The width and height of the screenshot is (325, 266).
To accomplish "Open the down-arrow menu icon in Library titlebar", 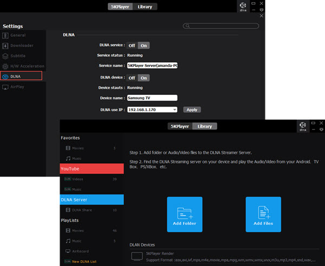I will point(321,129).
